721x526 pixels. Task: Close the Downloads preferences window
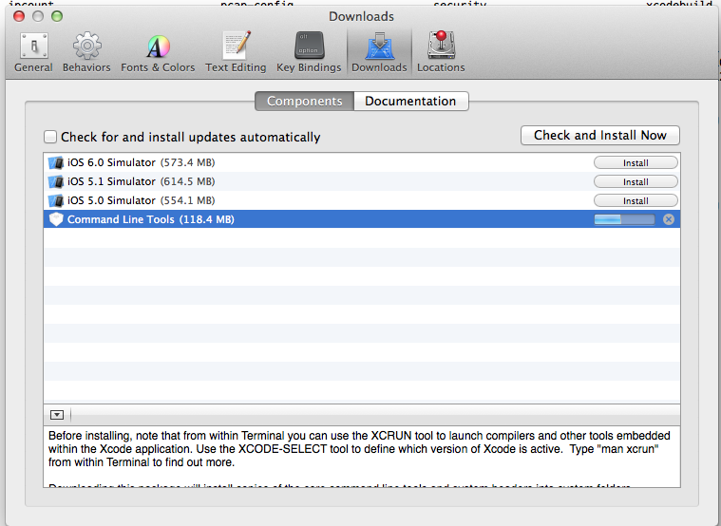[19, 16]
